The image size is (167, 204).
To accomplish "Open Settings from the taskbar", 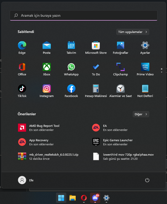I will click(x=106, y=198).
